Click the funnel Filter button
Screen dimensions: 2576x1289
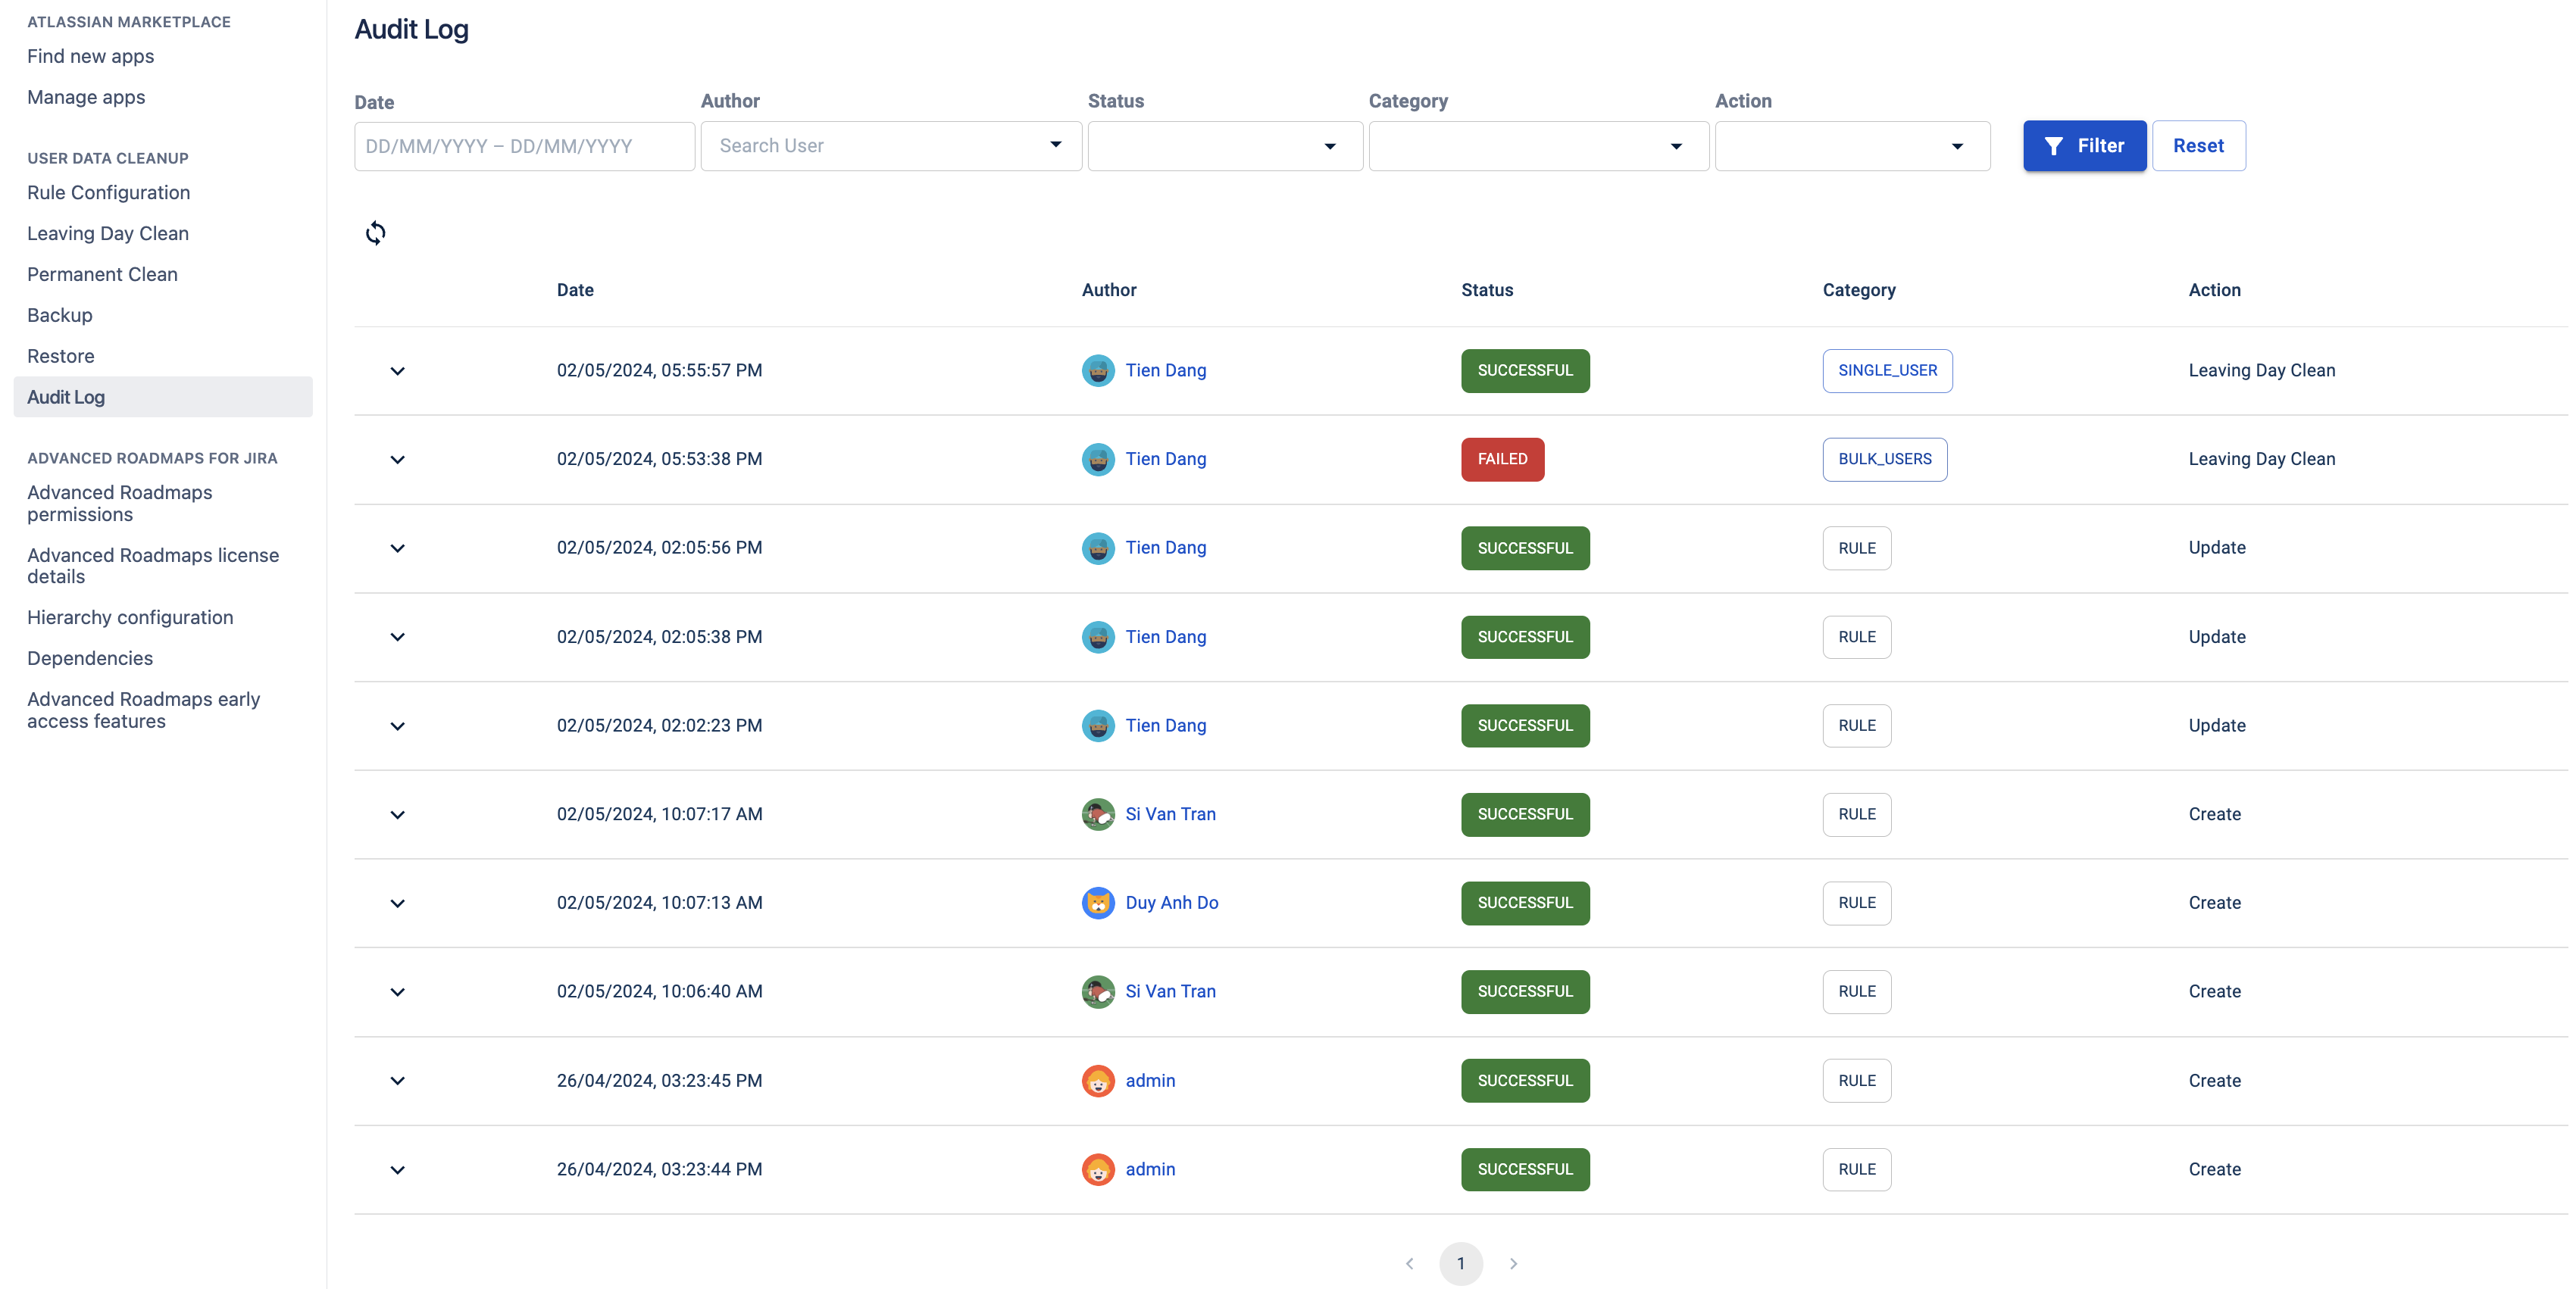(x=2084, y=146)
